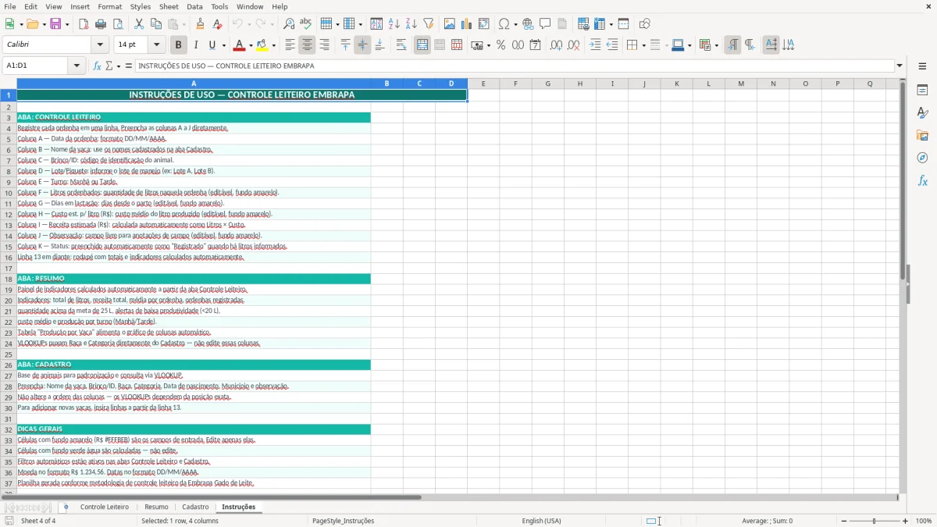Click the formula bar input line
The height and width of the screenshot is (527, 937).
(515, 66)
